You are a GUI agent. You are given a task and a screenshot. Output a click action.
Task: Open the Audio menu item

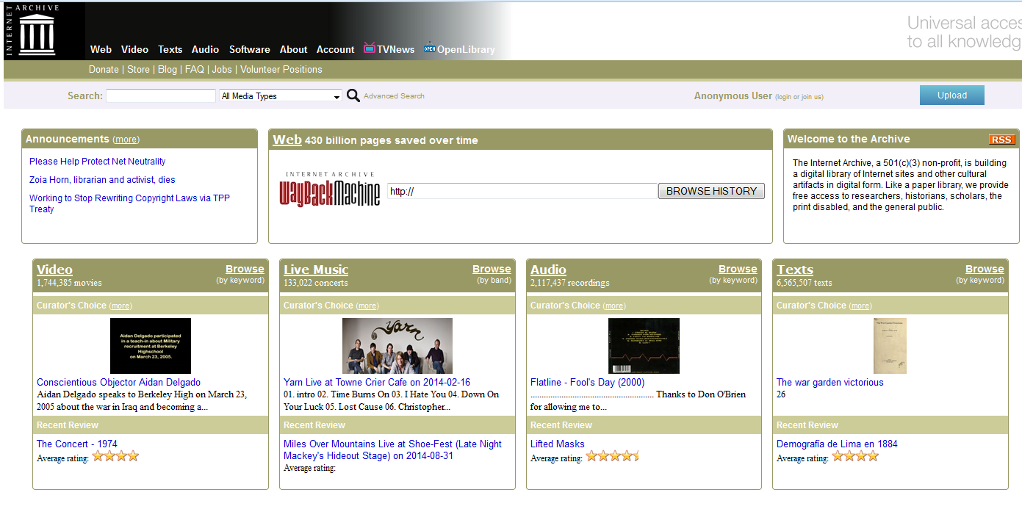[205, 49]
